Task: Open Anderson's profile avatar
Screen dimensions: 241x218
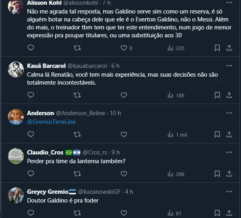Action: point(16,117)
